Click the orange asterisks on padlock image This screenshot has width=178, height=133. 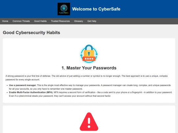coord(89,59)
